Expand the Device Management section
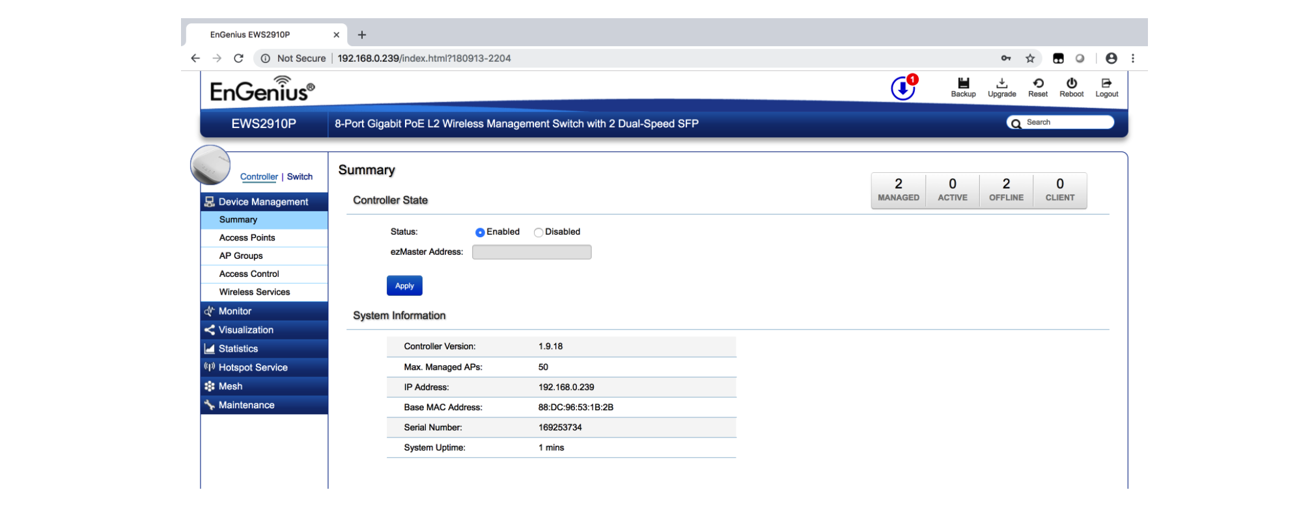This screenshot has height=511, width=1314. coord(264,202)
